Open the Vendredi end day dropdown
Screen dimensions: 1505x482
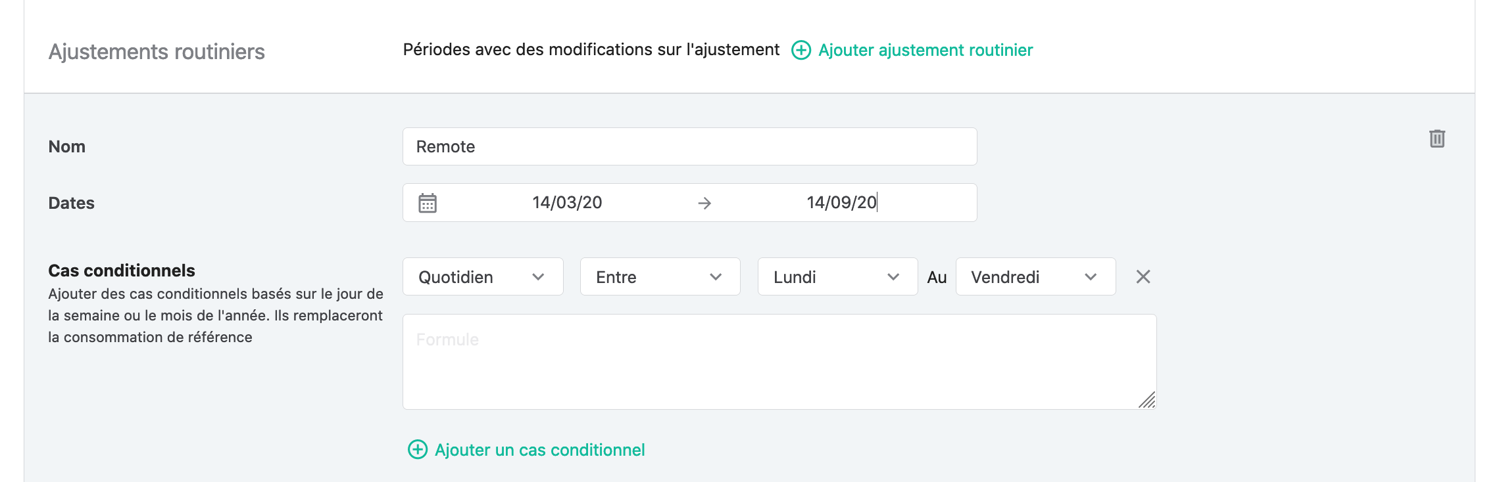[x=1035, y=277]
